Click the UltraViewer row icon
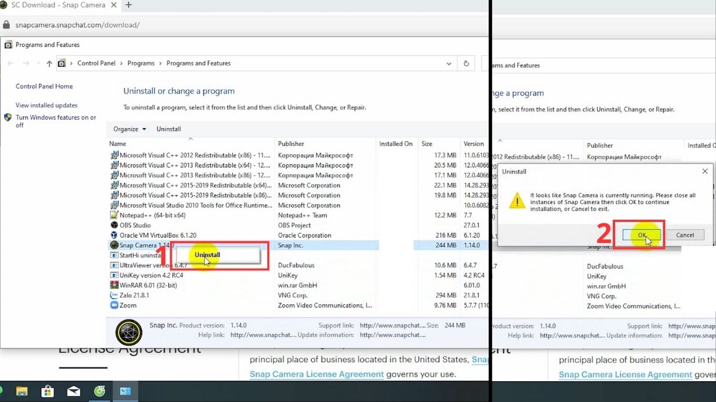The image size is (716, 402). tap(115, 265)
